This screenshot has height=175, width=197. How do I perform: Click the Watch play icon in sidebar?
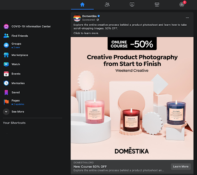click(x=6, y=64)
